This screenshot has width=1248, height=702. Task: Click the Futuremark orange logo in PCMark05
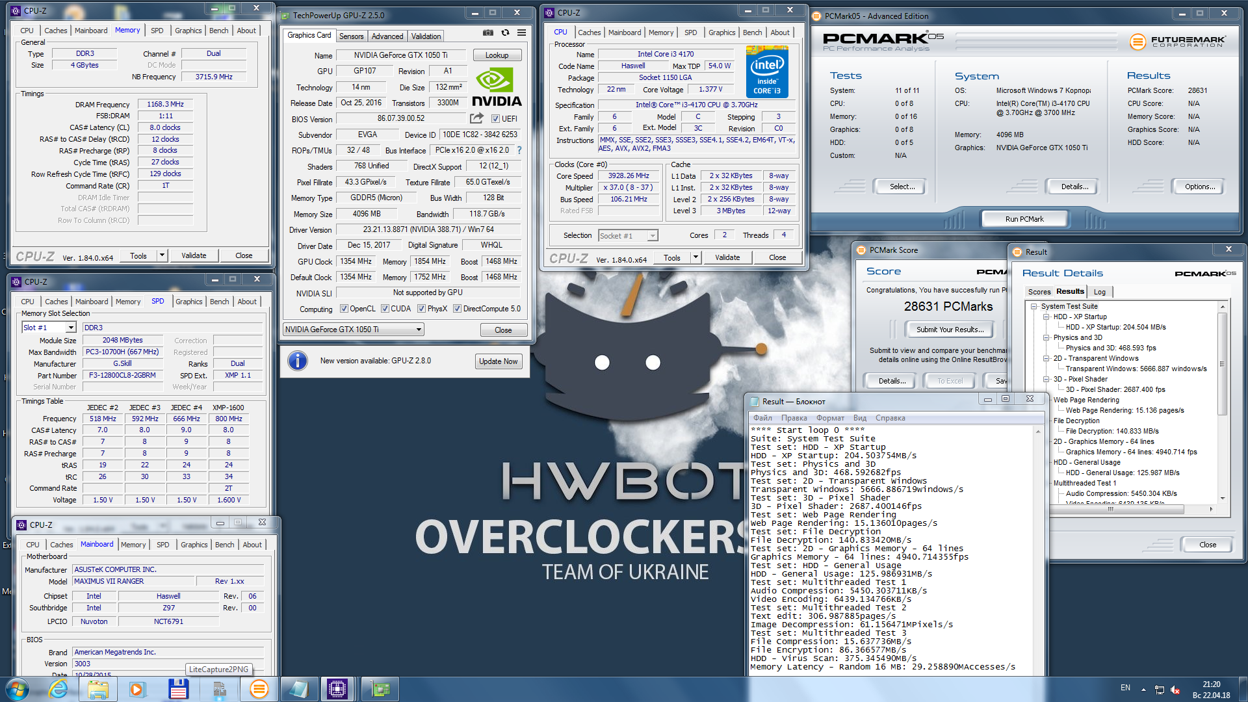pos(1137,42)
